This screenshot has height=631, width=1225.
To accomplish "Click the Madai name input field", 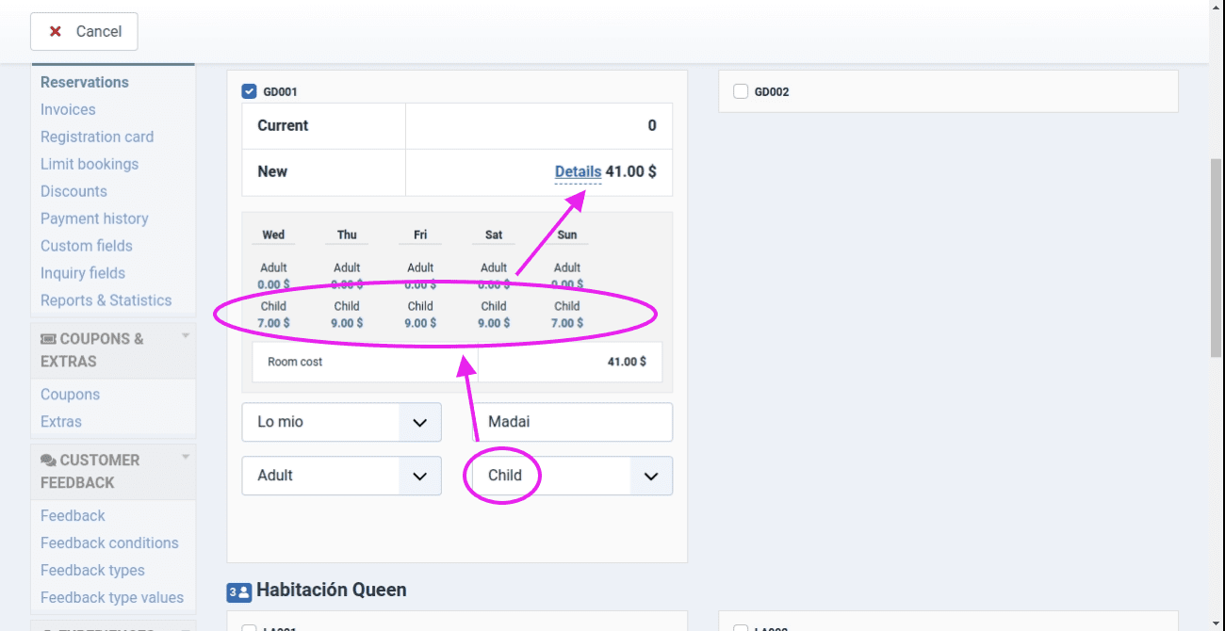I will (572, 422).
